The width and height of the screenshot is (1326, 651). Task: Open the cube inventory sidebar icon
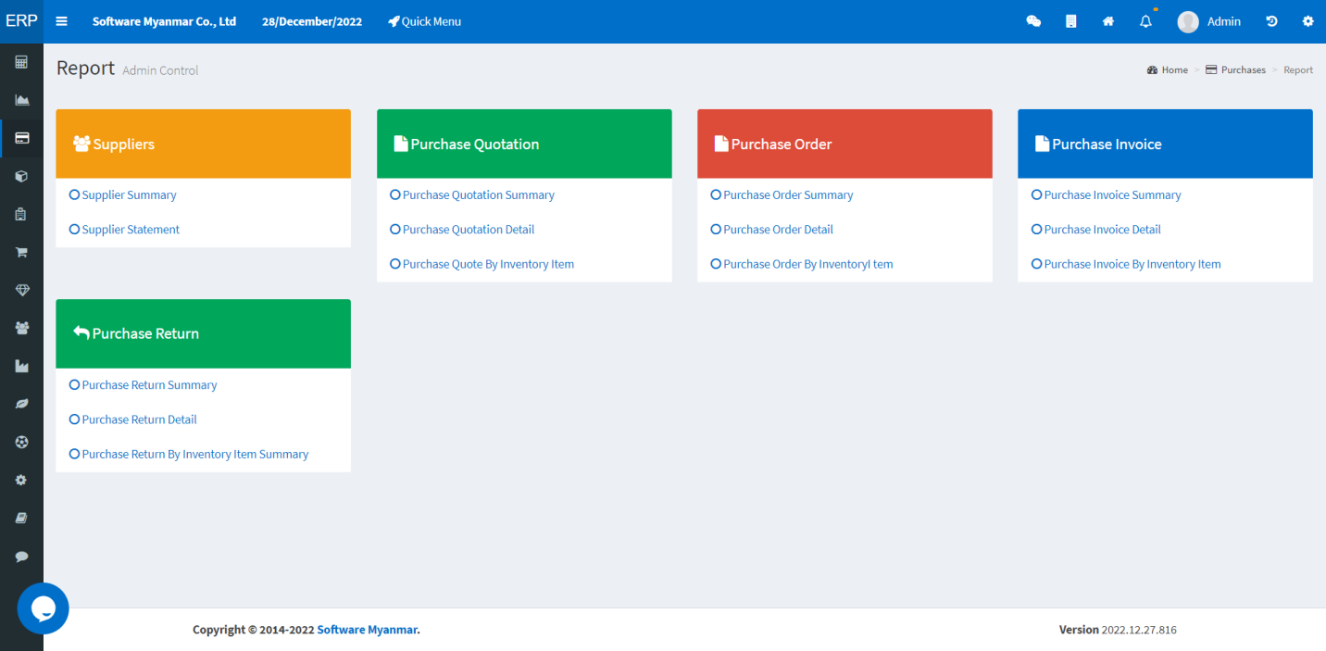click(21, 176)
